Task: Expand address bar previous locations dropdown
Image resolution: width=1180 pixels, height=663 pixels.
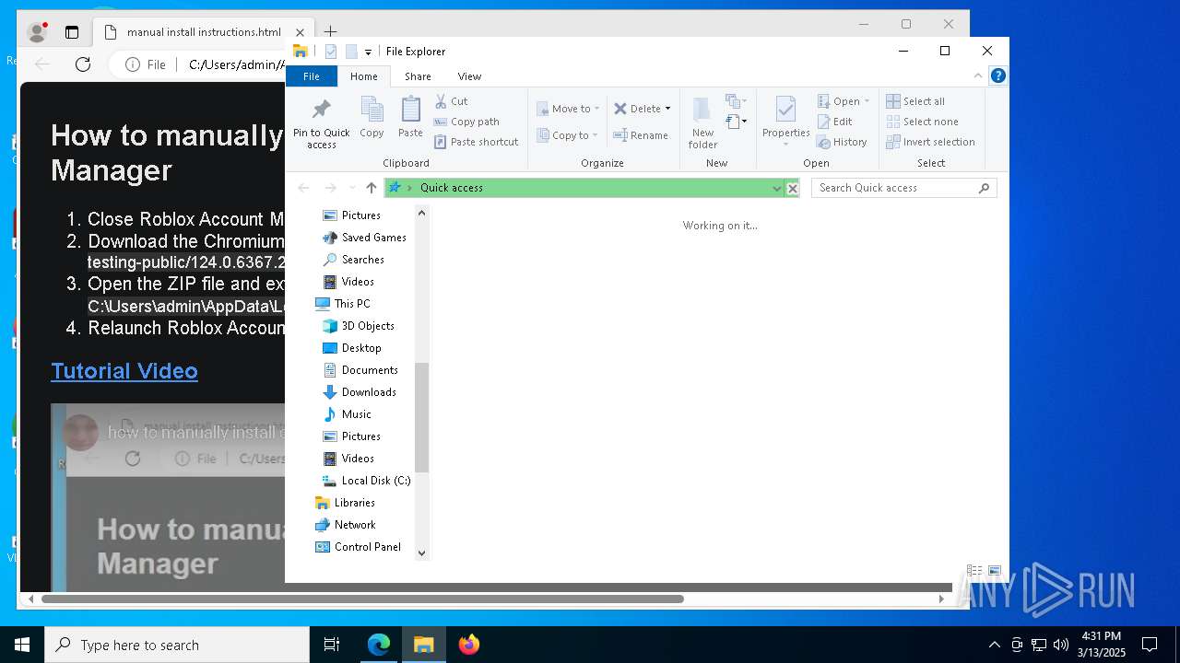Action: tap(776, 188)
